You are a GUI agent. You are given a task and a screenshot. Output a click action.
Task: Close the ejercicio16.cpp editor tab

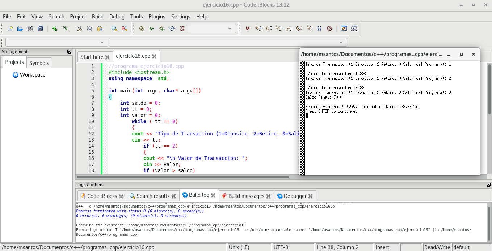[154, 56]
